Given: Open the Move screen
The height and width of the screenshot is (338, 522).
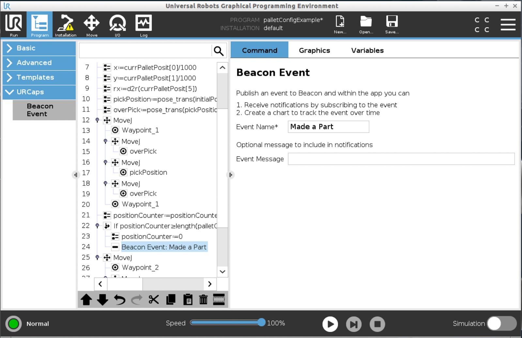Looking at the screenshot, I should tap(92, 25).
